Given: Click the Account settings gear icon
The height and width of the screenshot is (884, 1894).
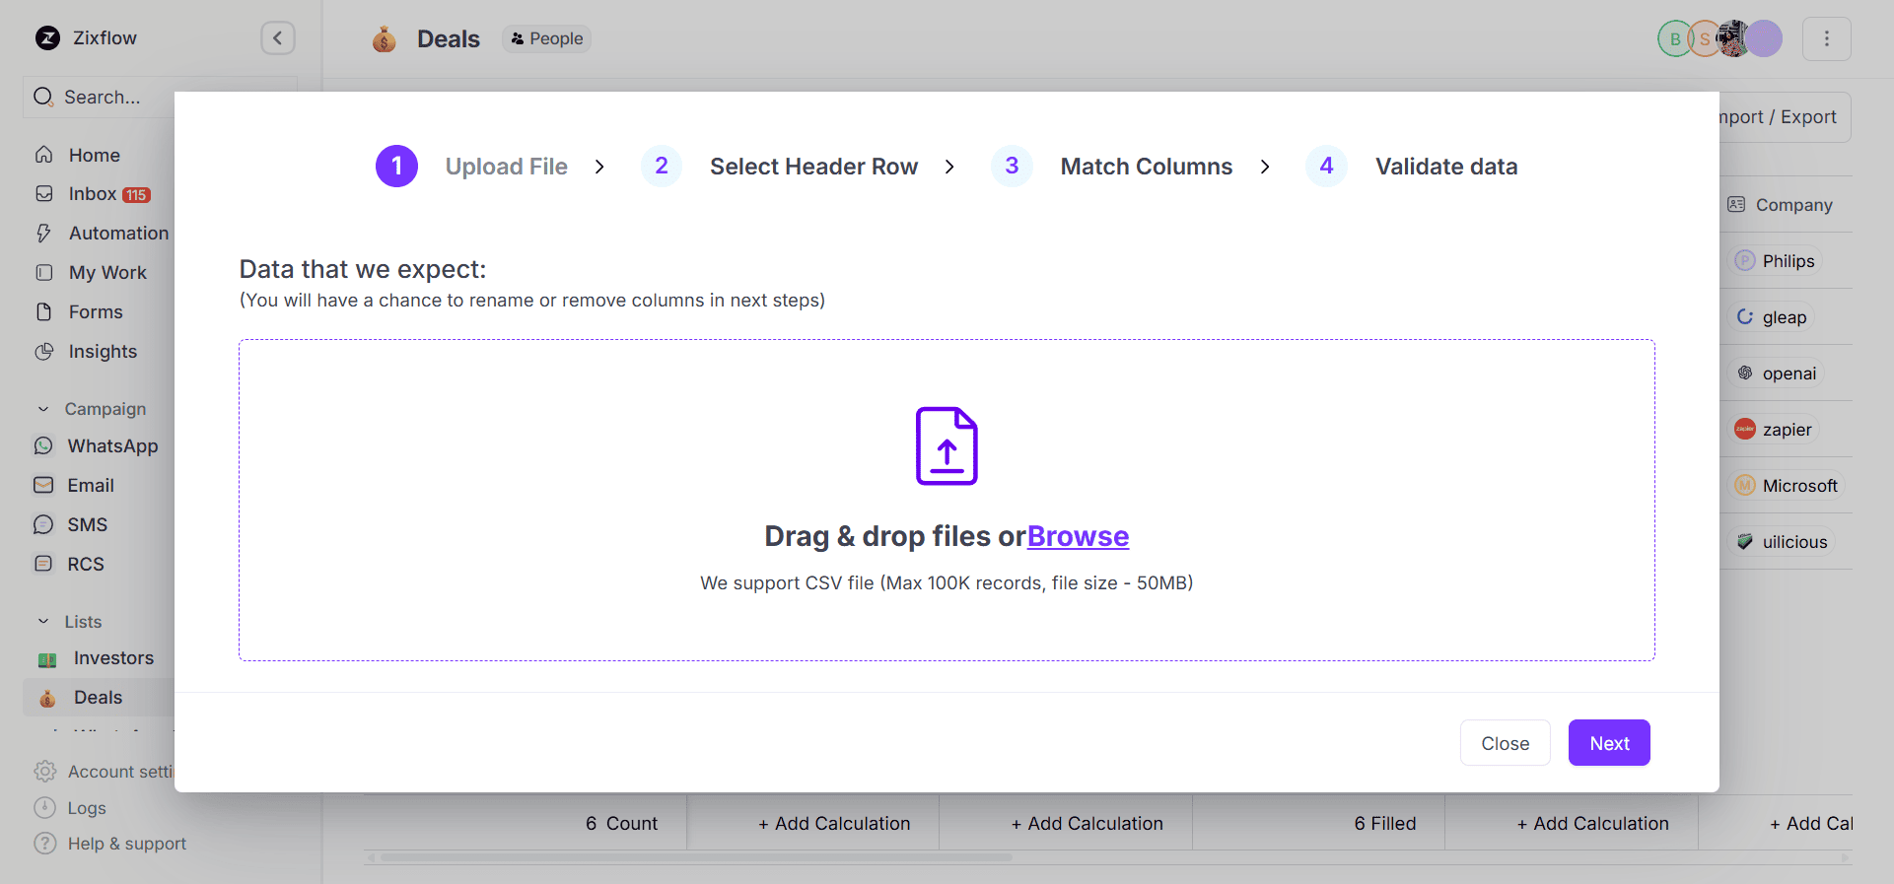Looking at the screenshot, I should point(45,772).
